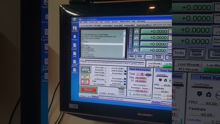Lower feed rate with the monitor's down-arrow icon

click(x=160, y=80)
